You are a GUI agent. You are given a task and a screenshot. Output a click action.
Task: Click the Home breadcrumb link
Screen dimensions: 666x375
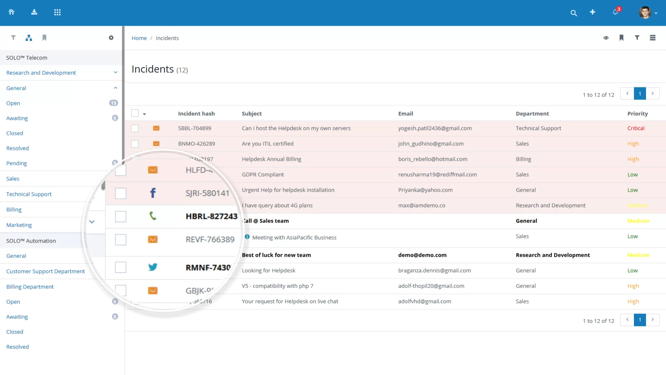point(139,38)
